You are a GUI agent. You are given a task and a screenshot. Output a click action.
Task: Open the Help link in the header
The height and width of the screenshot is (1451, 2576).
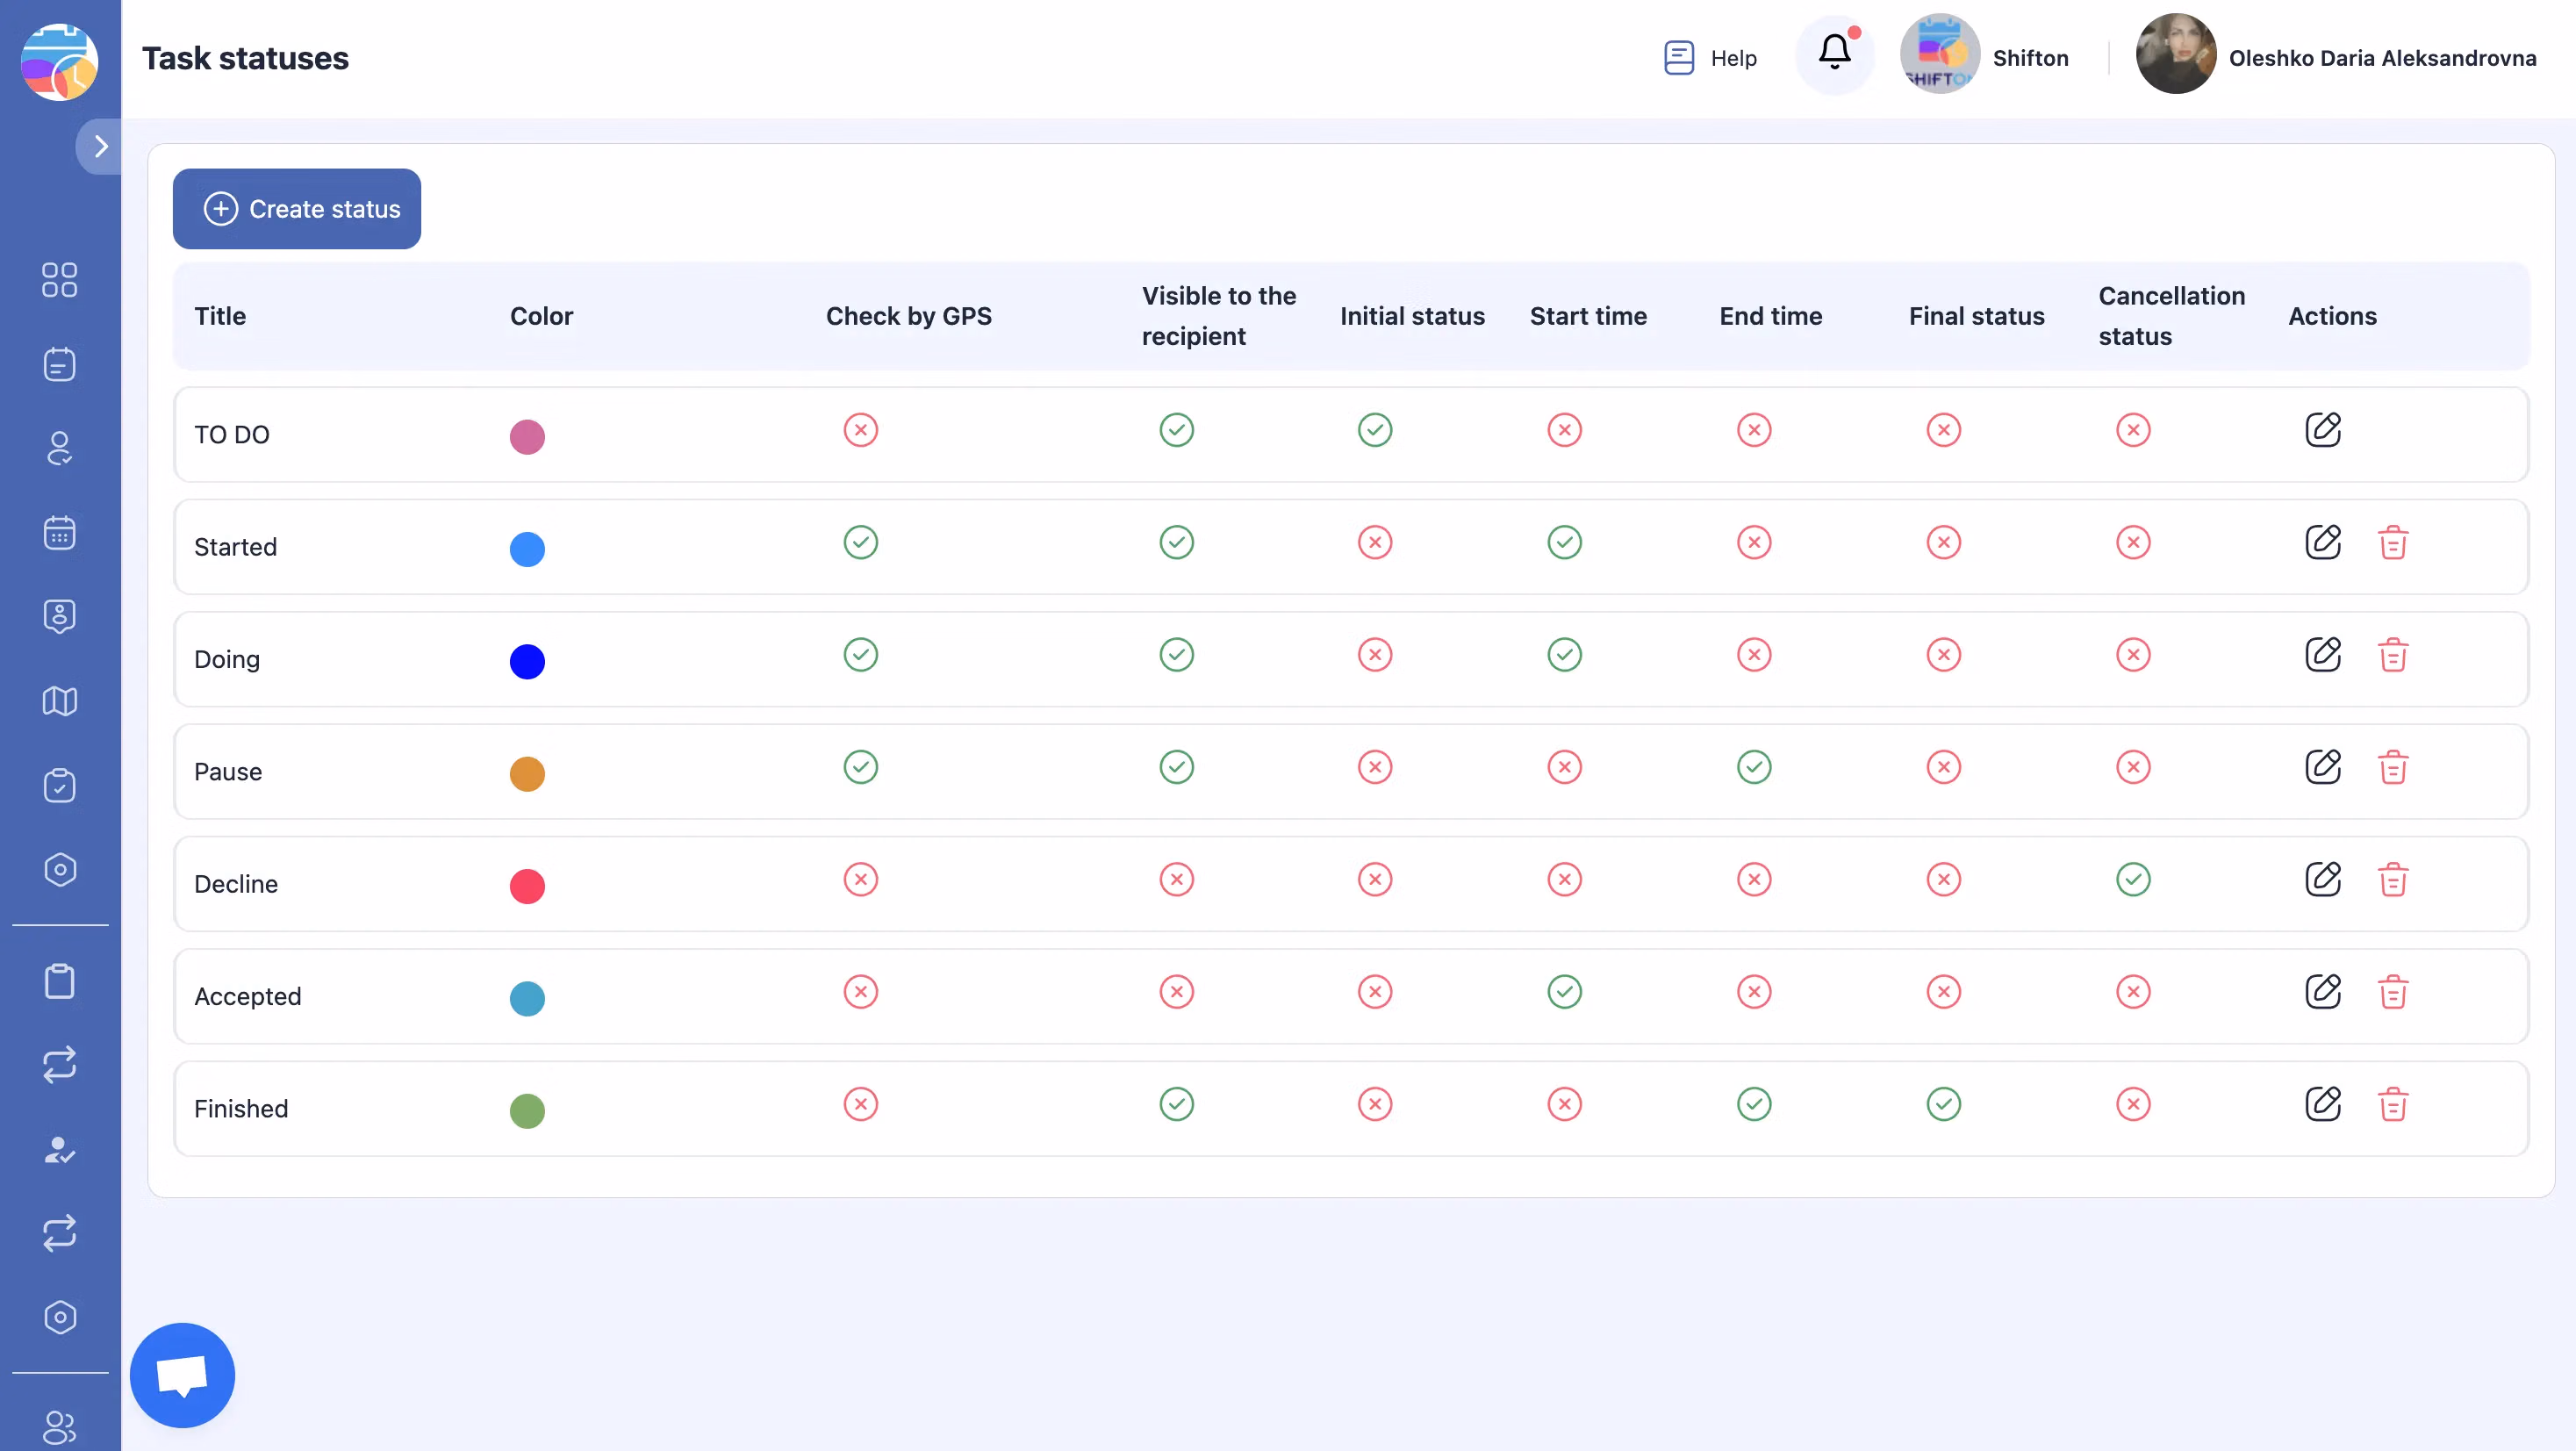pyautogui.click(x=1709, y=57)
